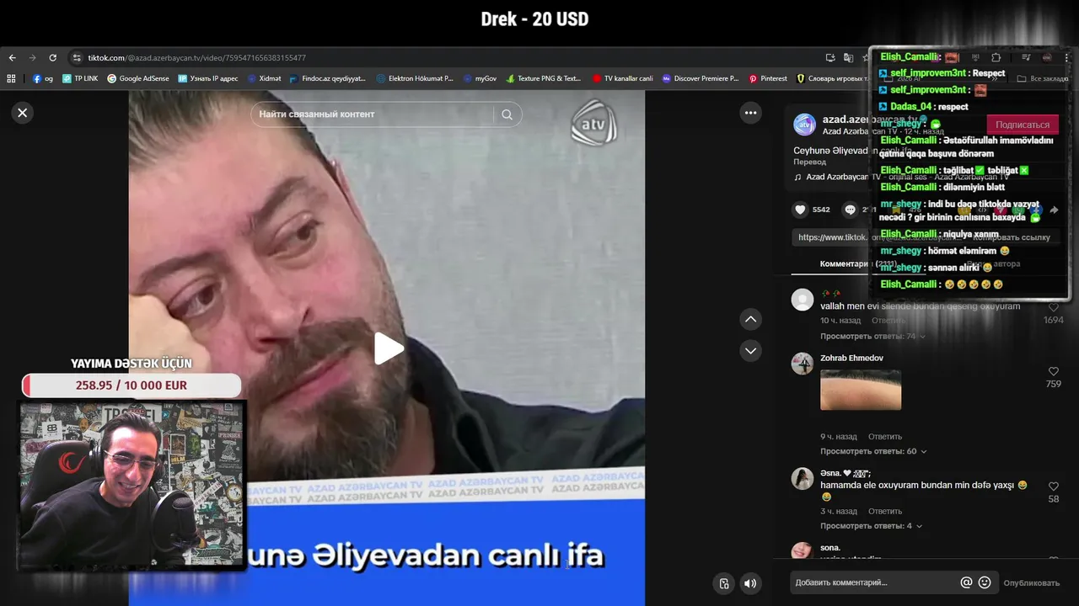1079x606 pixels.
Task: Open the 'Узнать IP адрес' bookmark
Action: tap(208, 78)
